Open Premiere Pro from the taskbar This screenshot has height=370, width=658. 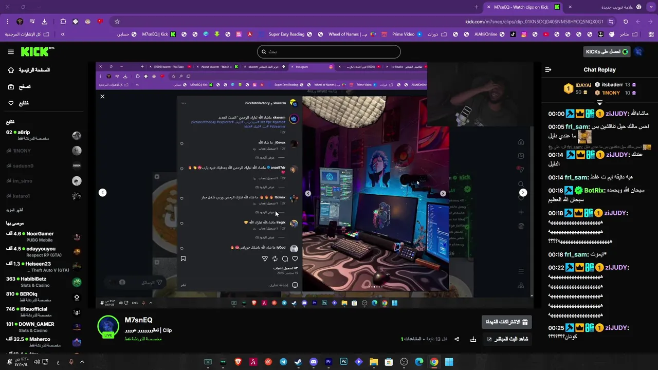point(328,362)
